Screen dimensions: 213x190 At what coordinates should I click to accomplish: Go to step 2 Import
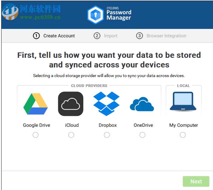pos(105,36)
